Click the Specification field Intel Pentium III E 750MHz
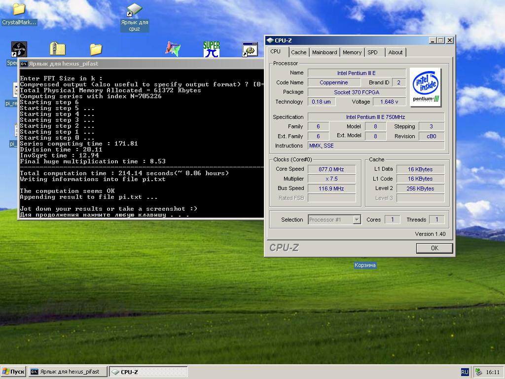Image resolution: width=505 pixels, height=379 pixels. [375, 117]
